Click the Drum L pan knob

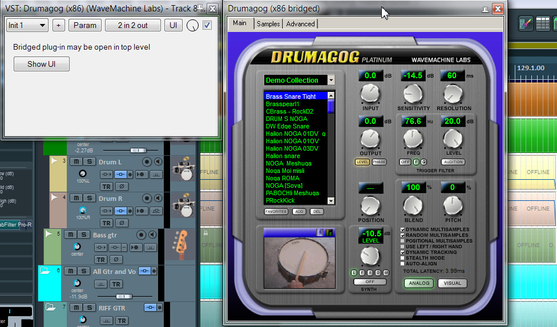click(x=82, y=173)
